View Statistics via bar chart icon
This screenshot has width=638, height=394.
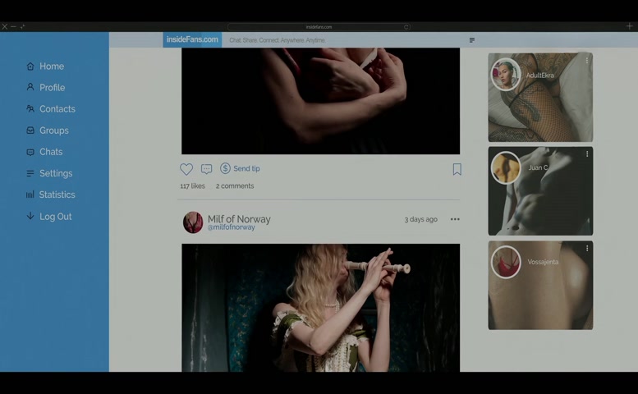pos(30,195)
